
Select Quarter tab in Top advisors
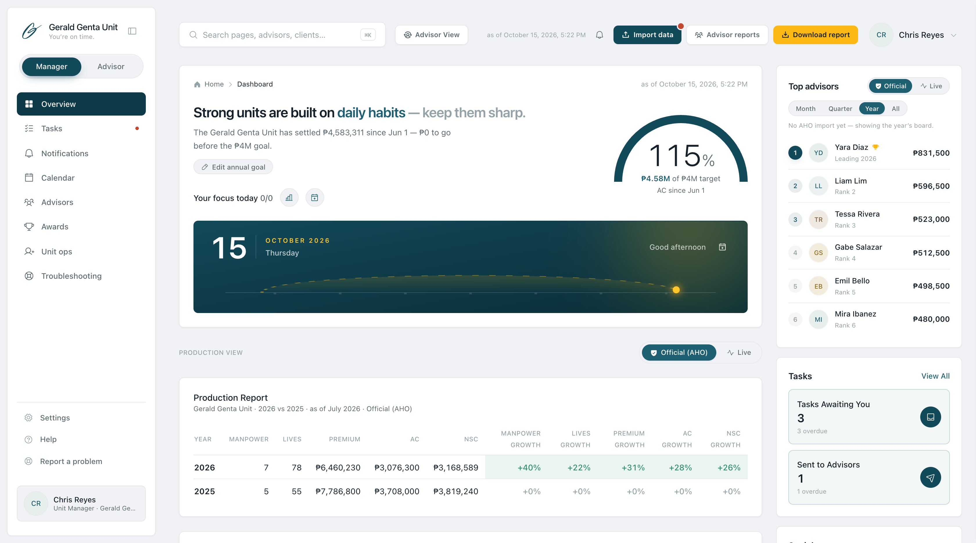(x=840, y=109)
